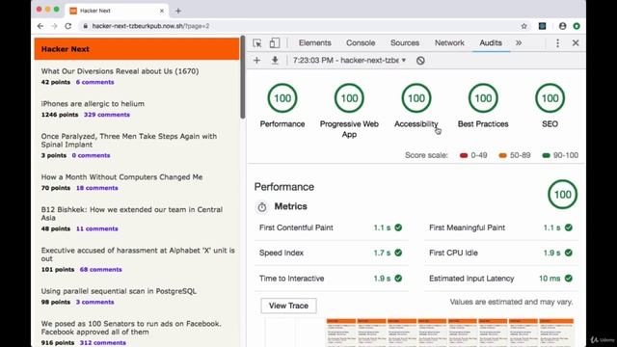The width and height of the screenshot is (617, 347).
Task: Click the First Meaningful Paint metric row
Action: click(501, 227)
